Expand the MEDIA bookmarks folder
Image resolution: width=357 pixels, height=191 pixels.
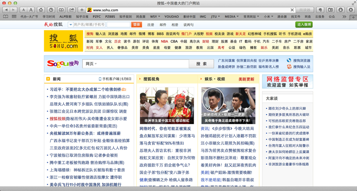tap(232, 16)
